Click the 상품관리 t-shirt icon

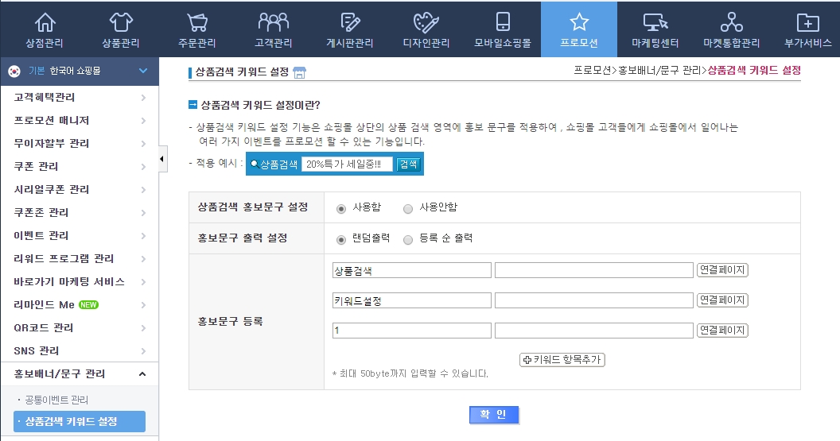pyautogui.click(x=121, y=23)
